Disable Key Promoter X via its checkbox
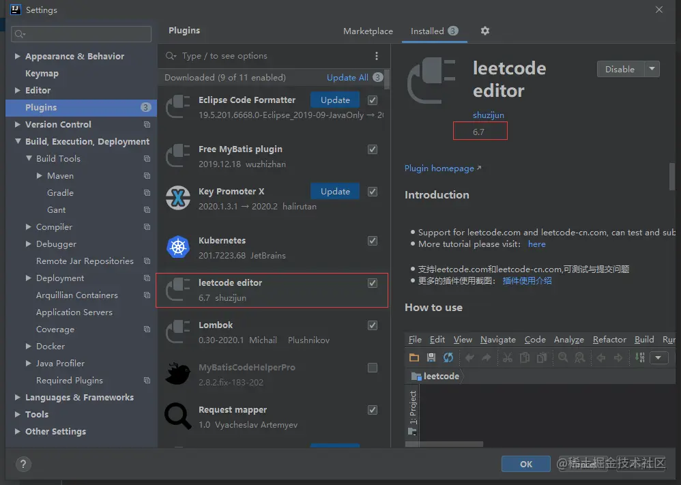The image size is (681, 485). [x=372, y=192]
